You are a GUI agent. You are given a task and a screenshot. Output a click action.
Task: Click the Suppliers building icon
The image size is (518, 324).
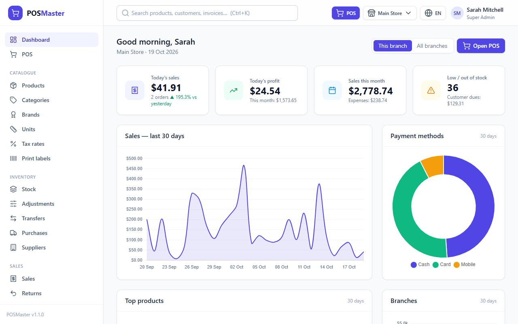13,247
